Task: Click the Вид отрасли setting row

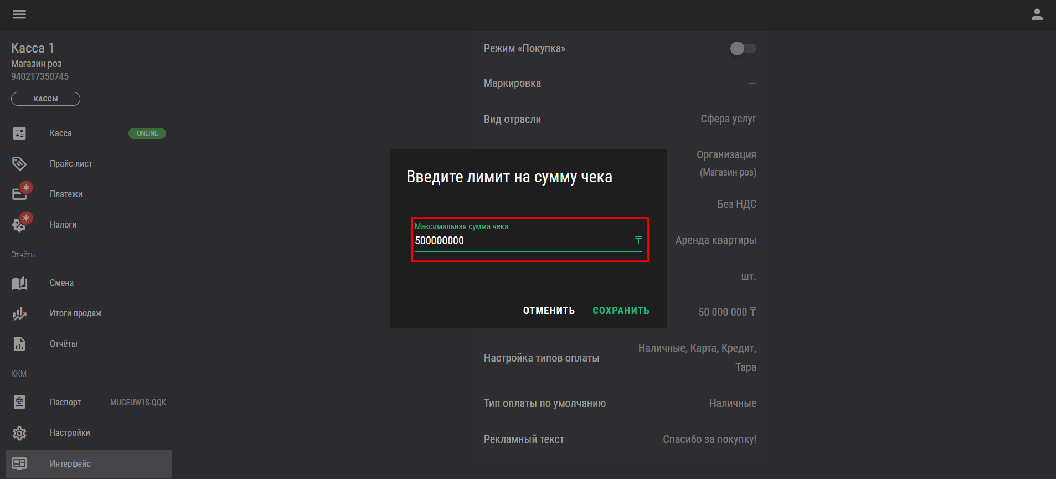Action: click(x=620, y=119)
